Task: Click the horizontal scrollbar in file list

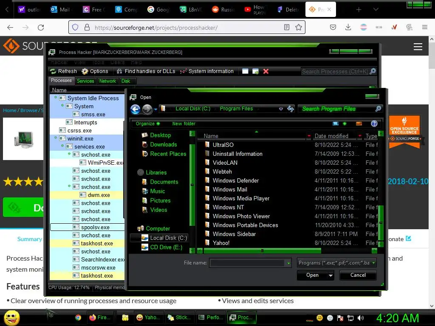Action: coord(262,251)
